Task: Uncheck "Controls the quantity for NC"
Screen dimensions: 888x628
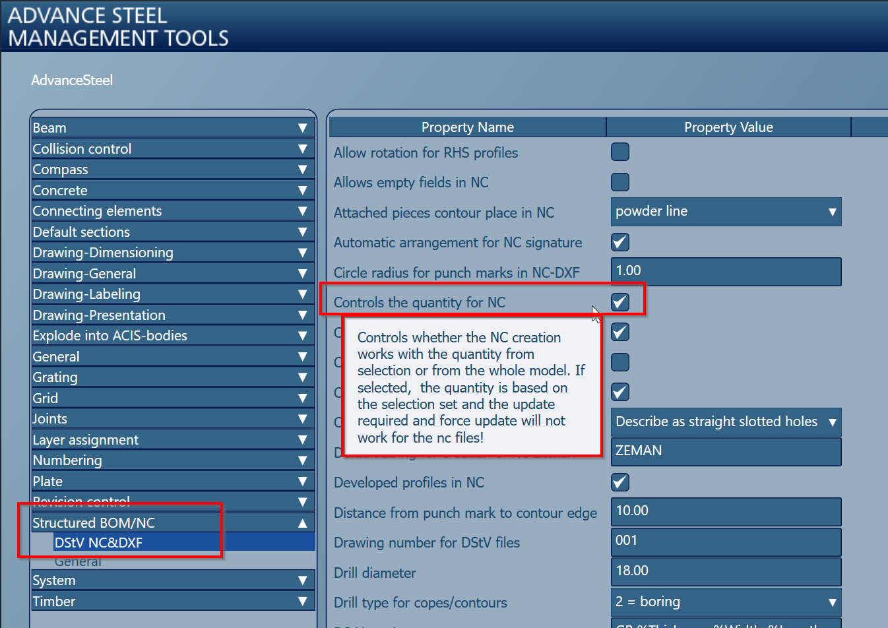Action: [619, 301]
